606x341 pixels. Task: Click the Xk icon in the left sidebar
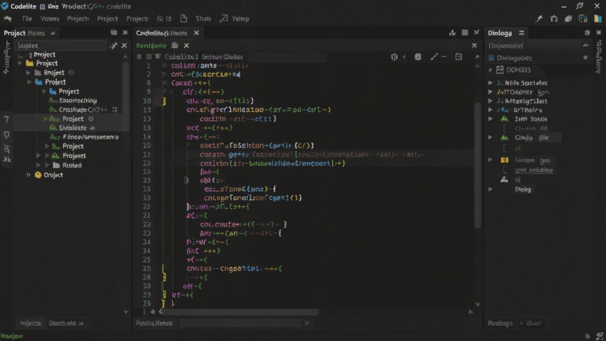coord(7,159)
